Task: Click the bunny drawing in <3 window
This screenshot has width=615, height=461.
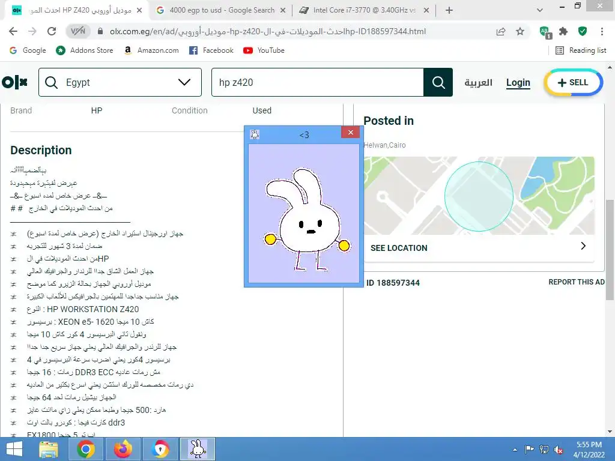Action: pos(307,220)
